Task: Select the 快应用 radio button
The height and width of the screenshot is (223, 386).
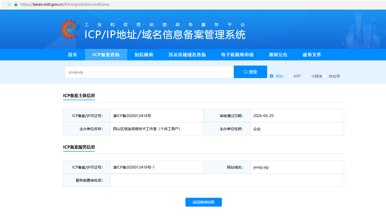Action: click(x=325, y=76)
